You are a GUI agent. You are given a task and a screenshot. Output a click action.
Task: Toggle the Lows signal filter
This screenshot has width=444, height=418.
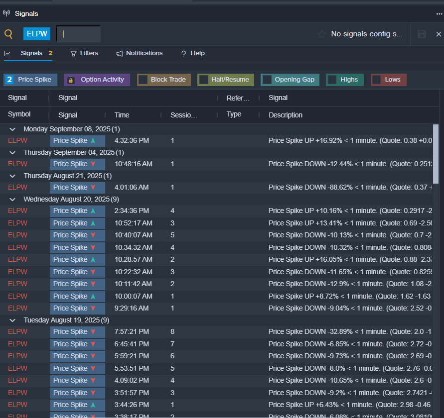(377, 80)
